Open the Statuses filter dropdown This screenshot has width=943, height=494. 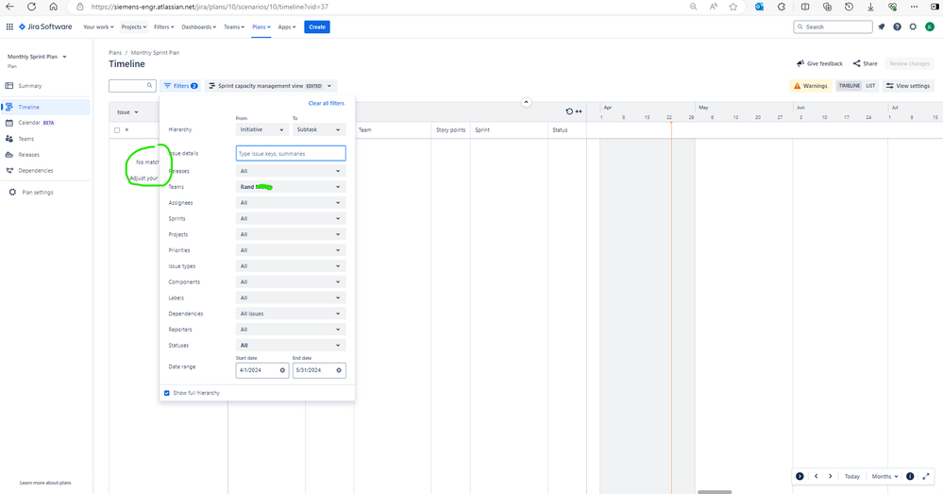click(x=291, y=346)
